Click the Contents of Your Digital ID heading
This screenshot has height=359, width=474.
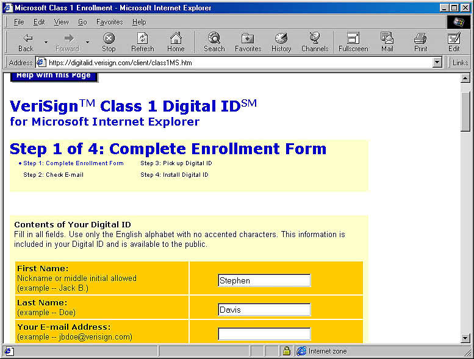(x=73, y=225)
